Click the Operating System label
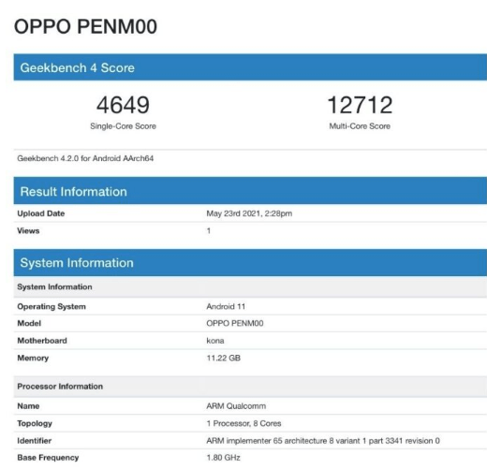The image size is (487, 469). (x=52, y=306)
